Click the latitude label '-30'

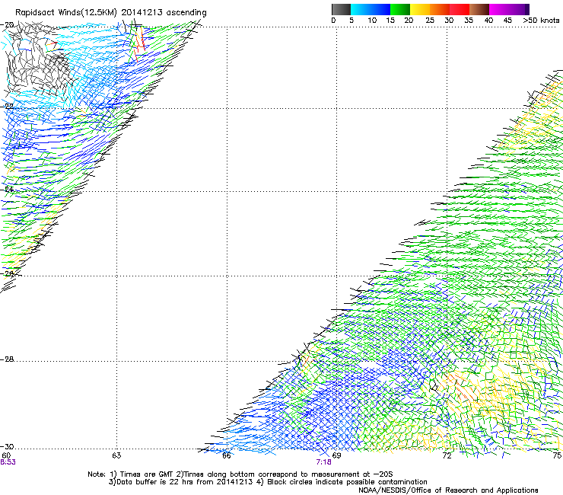tap(8, 447)
